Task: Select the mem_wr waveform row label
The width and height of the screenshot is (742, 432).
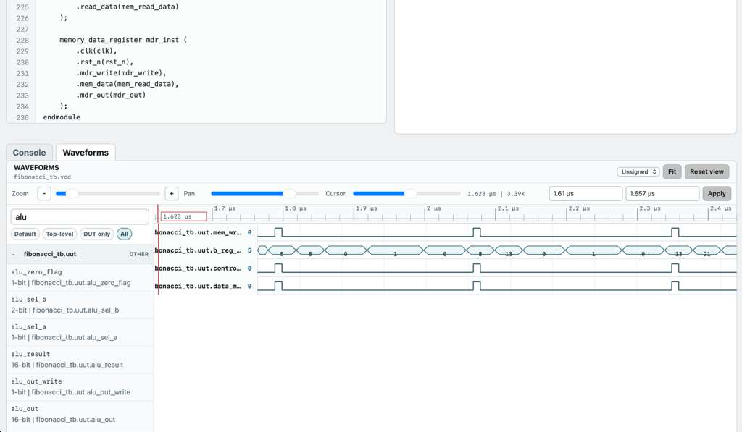Action: tap(198, 232)
